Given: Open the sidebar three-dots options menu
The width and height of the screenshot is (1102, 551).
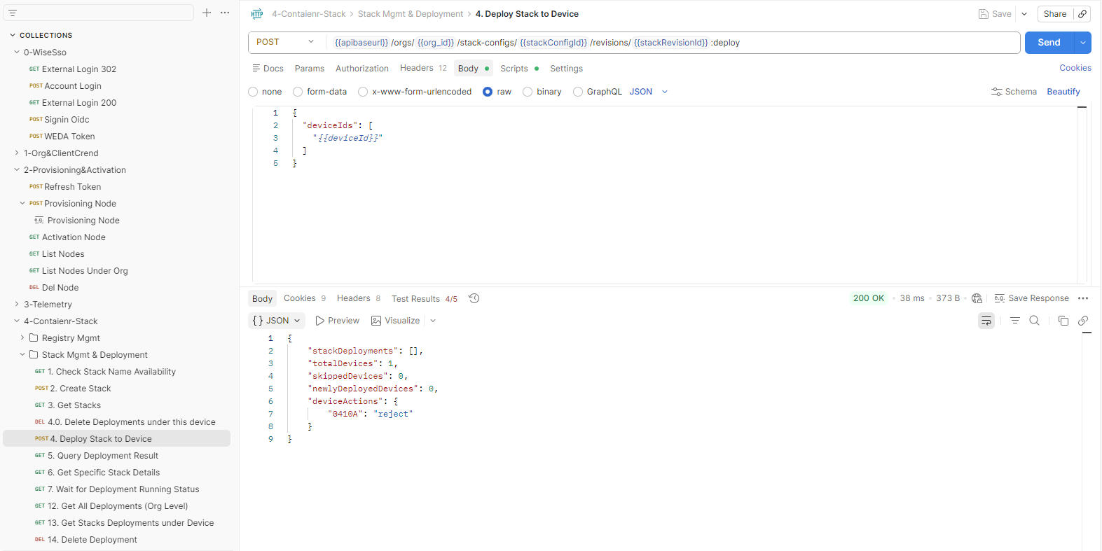Looking at the screenshot, I should point(225,13).
